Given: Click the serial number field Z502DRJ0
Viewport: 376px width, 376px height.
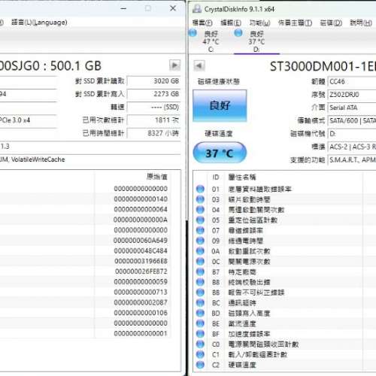Looking at the screenshot, I should click(352, 95).
